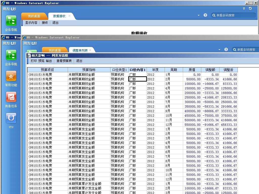
Task: Open 业务导航 icon in lower-left sidebar
Action: (x=11, y=55)
